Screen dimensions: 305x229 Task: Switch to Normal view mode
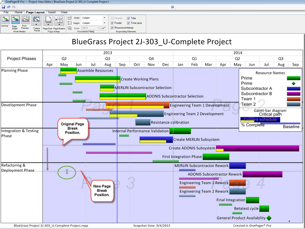point(5,22)
